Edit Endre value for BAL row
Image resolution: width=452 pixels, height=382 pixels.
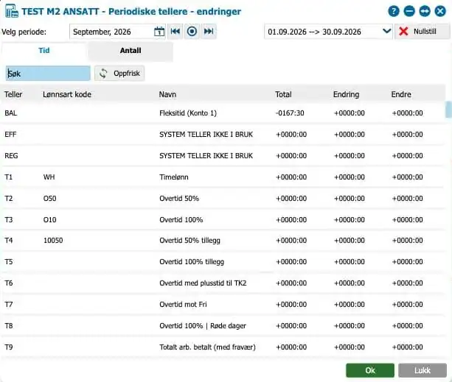click(407, 113)
